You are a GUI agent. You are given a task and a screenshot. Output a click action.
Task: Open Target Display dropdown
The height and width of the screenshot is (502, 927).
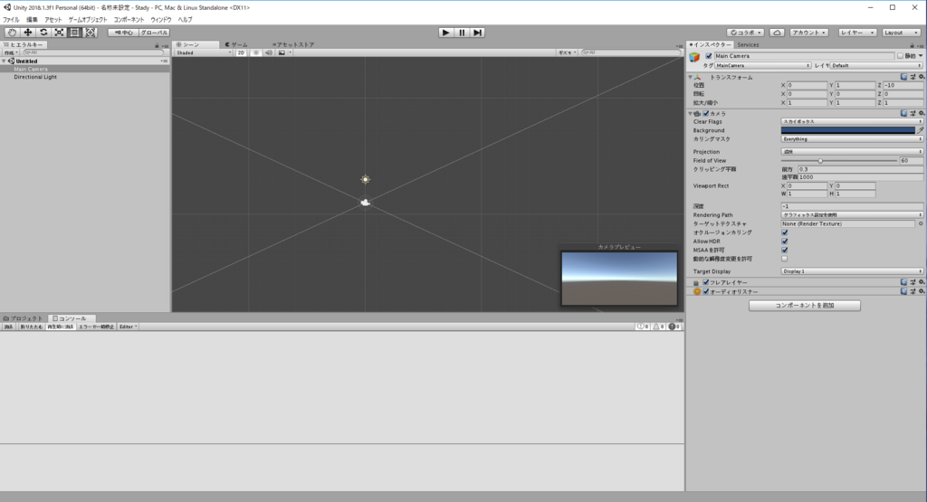(x=852, y=271)
